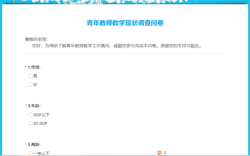Open the language bar options arrow
This screenshot has width=250, height=156.
(165, 153)
